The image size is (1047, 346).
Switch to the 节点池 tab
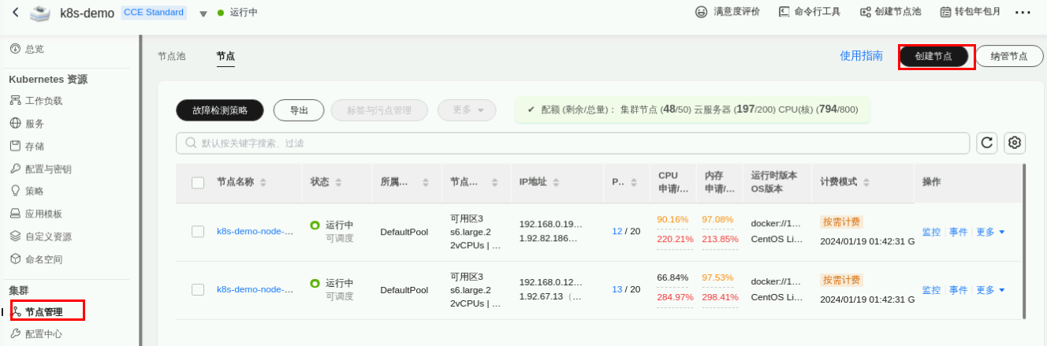click(x=171, y=57)
